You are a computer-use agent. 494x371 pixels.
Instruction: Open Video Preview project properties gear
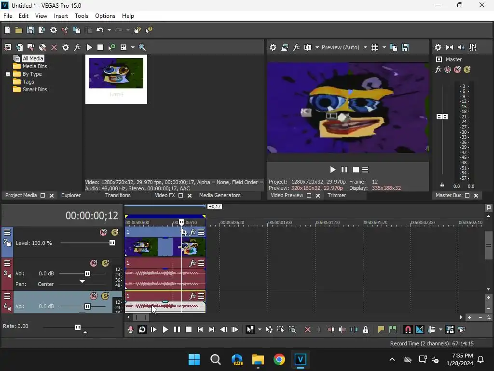click(273, 47)
